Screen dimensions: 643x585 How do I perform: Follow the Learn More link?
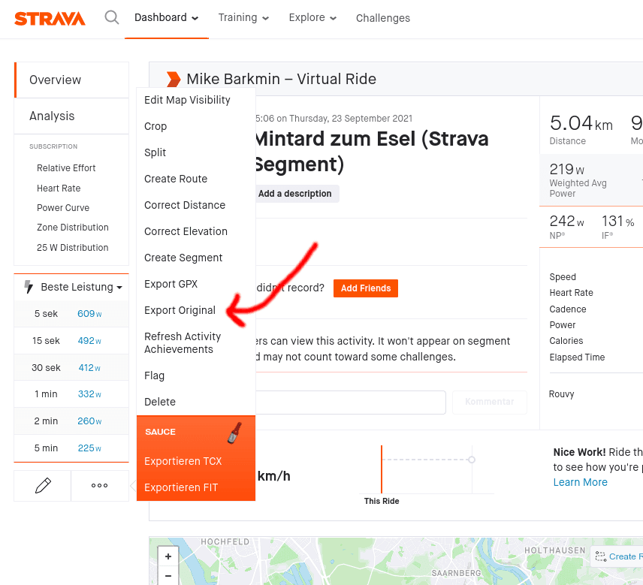click(x=580, y=482)
